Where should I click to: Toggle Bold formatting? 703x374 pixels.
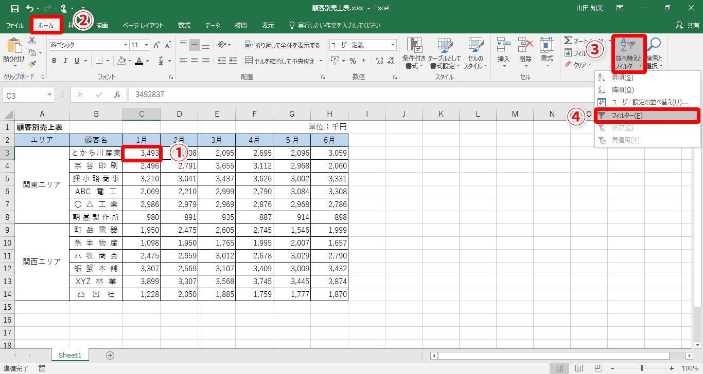pyautogui.click(x=54, y=61)
